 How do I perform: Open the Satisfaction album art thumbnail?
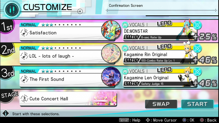click(x=111, y=30)
